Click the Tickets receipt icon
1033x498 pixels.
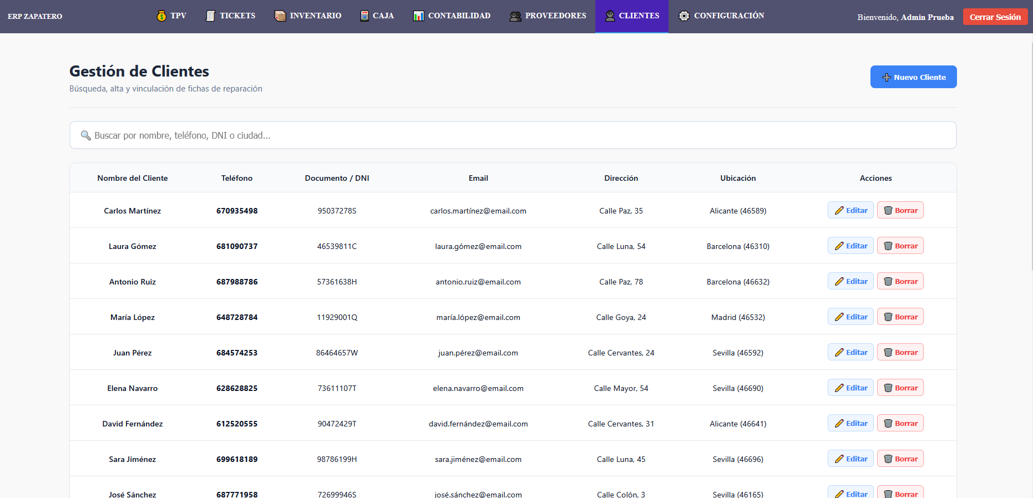click(x=210, y=16)
